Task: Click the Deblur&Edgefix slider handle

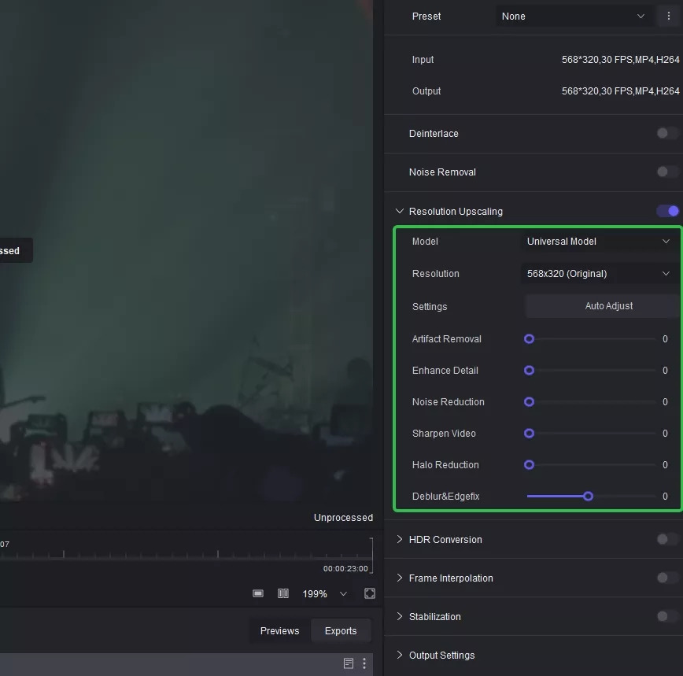Action: click(x=588, y=497)
